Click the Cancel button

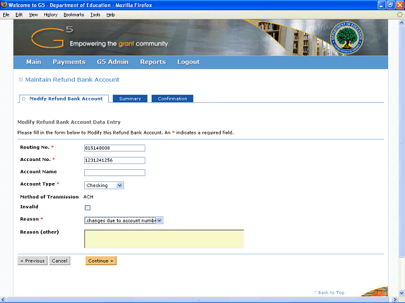(59, 261)
